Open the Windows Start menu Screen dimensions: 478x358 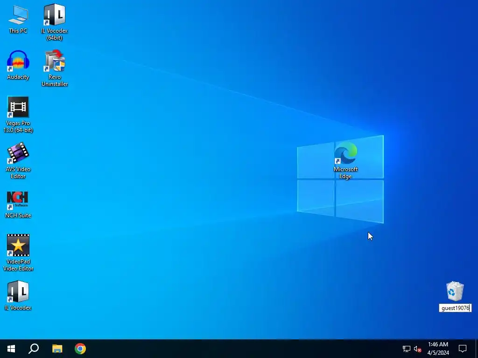point(11,349)
